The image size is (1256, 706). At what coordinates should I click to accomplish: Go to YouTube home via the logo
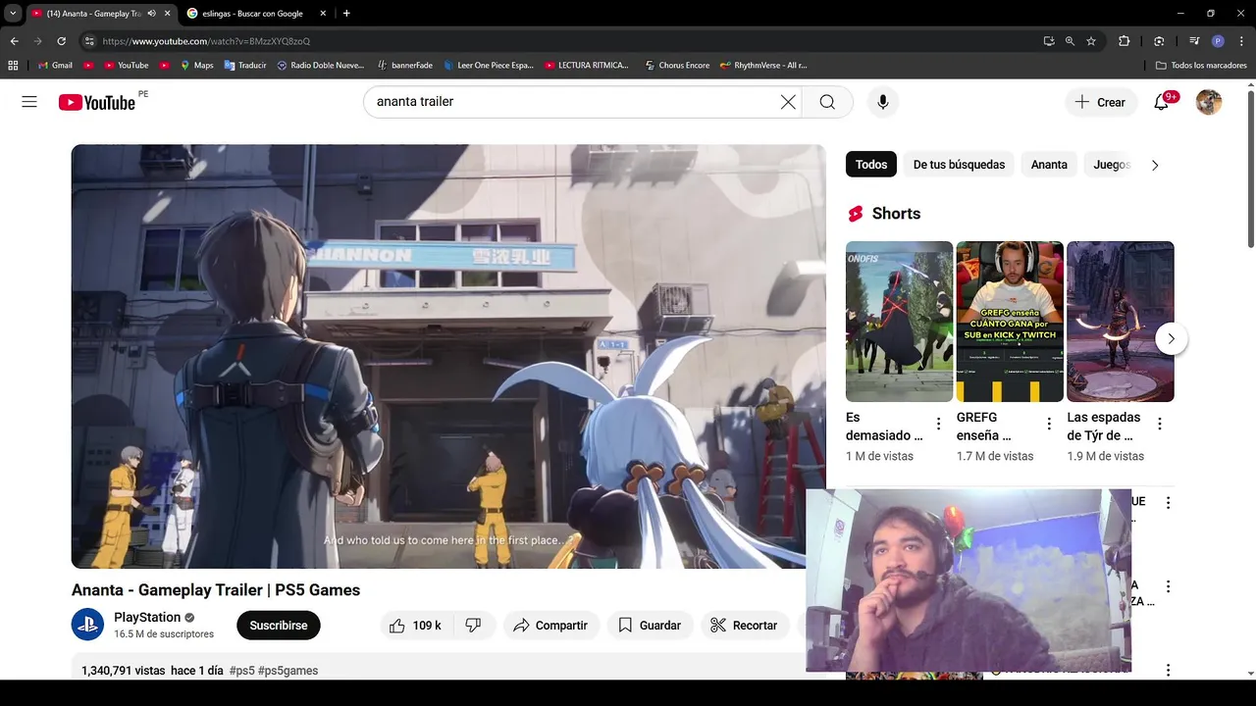click(x=96, y=102)
